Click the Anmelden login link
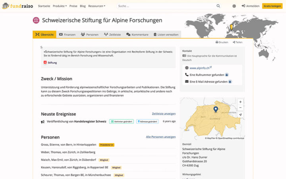Viewport: 286px width, 179px height. 250,6
